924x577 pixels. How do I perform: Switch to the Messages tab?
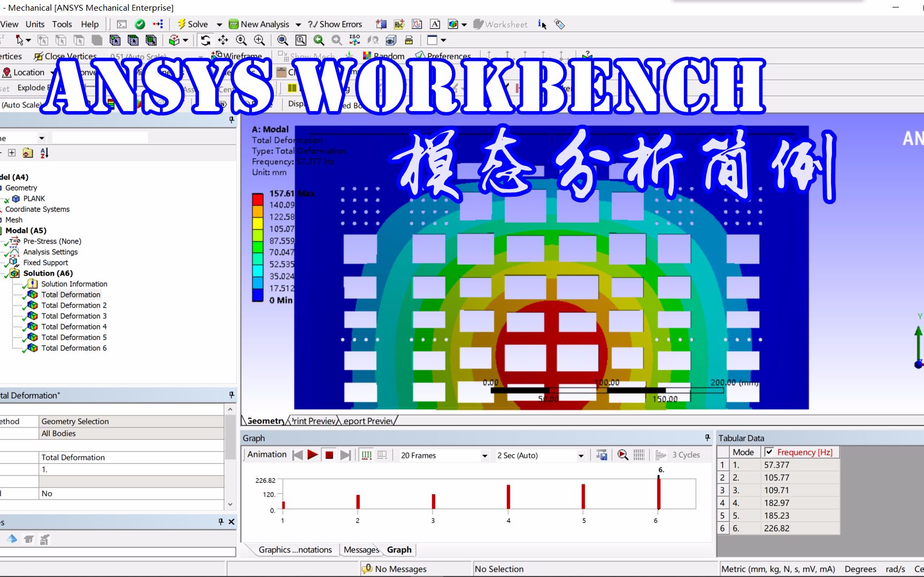(x=361, y=550)
